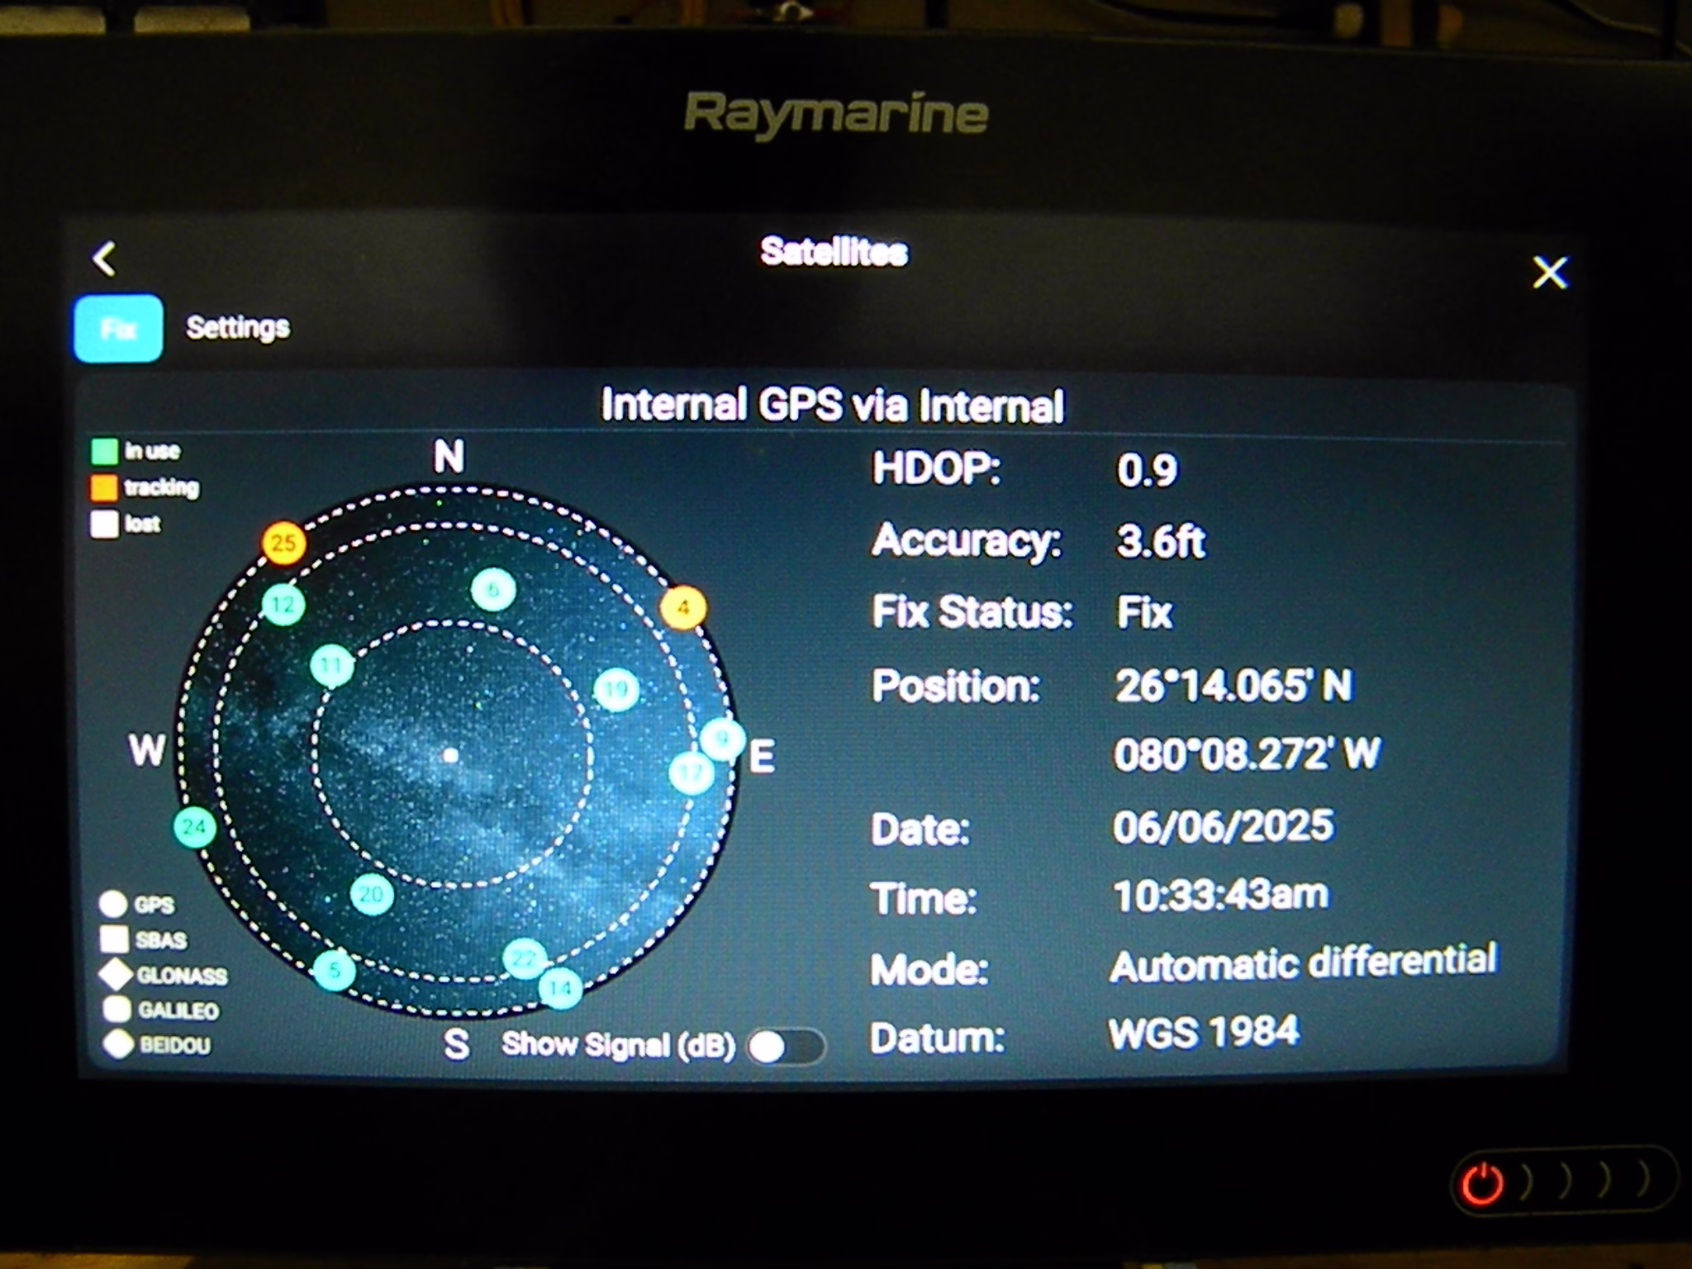Close the Satellites page with X

coord(1549,272)
